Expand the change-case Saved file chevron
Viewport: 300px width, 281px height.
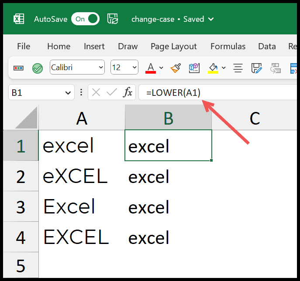click(x=211, y=19)
